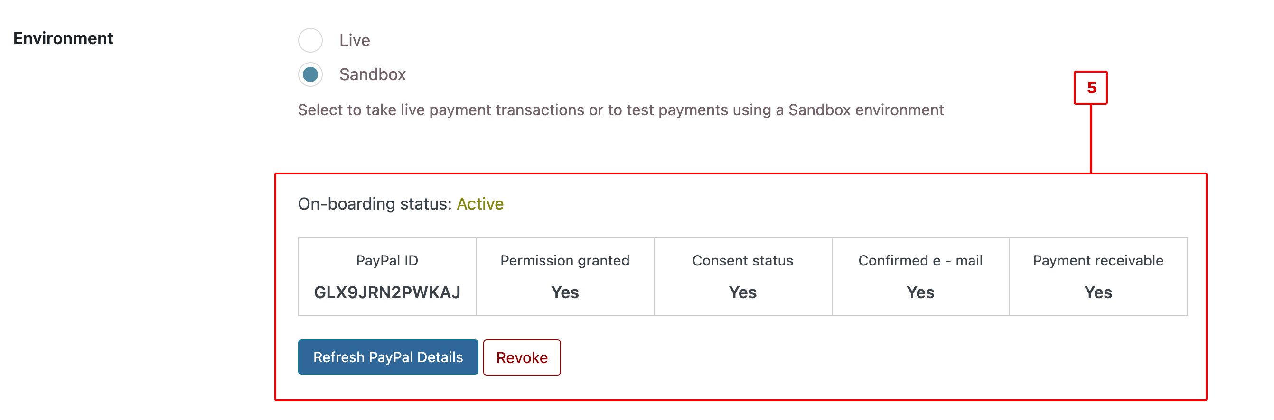Click the Refresh PayPal Details button

click(388, 357)
